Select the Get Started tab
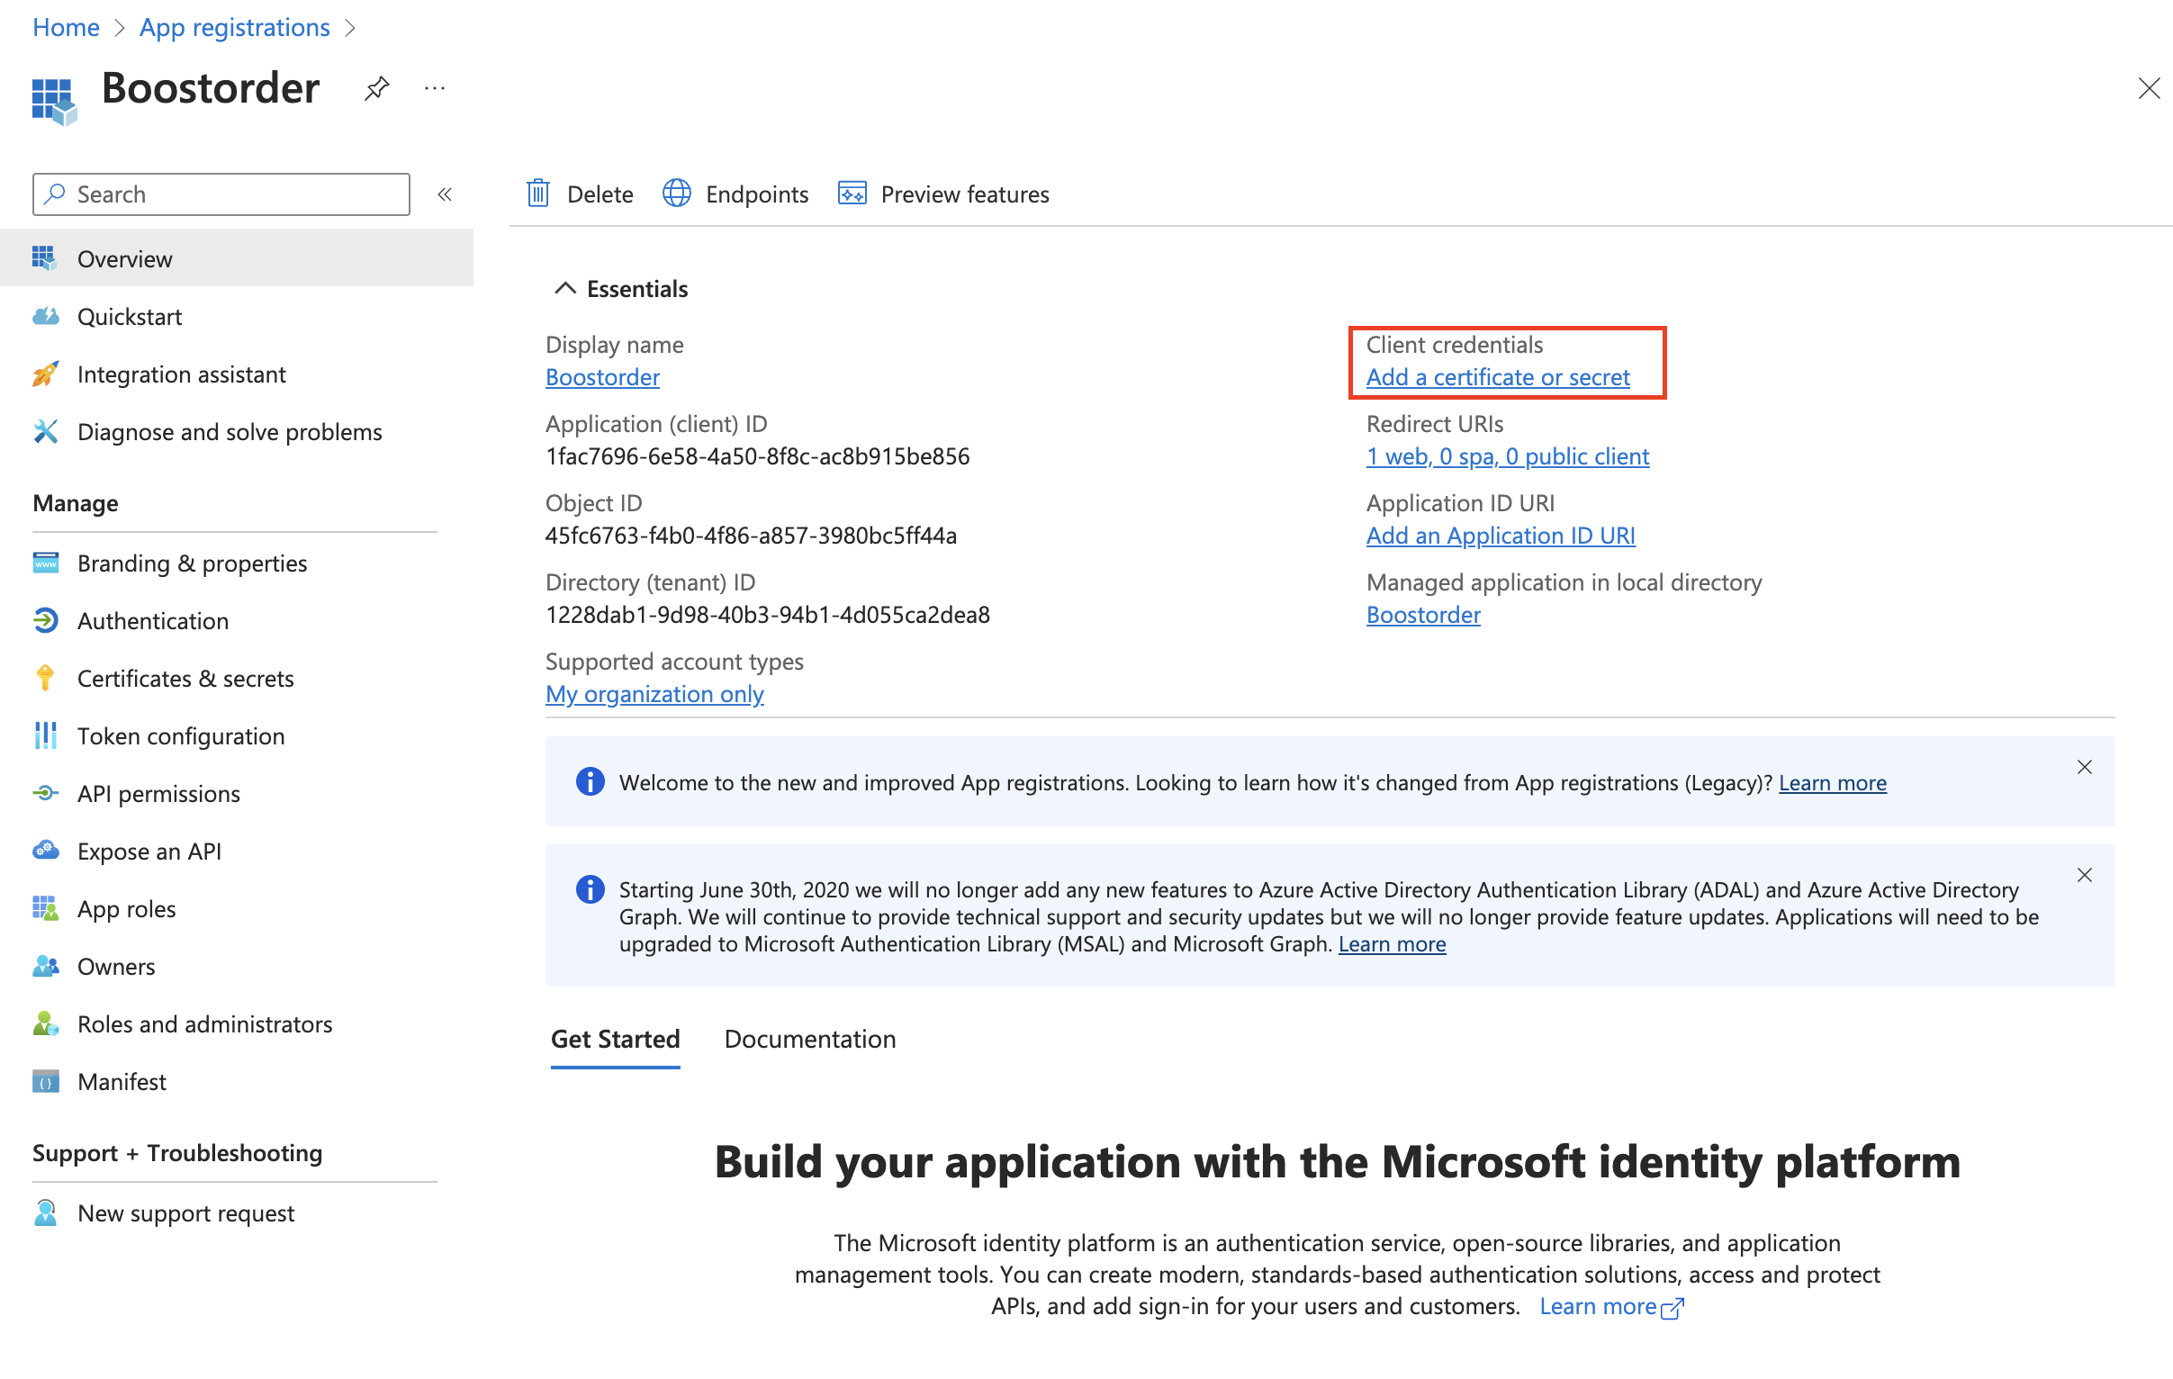The height and width of the screenshot is (1379, 2173). click(616, 1040)
